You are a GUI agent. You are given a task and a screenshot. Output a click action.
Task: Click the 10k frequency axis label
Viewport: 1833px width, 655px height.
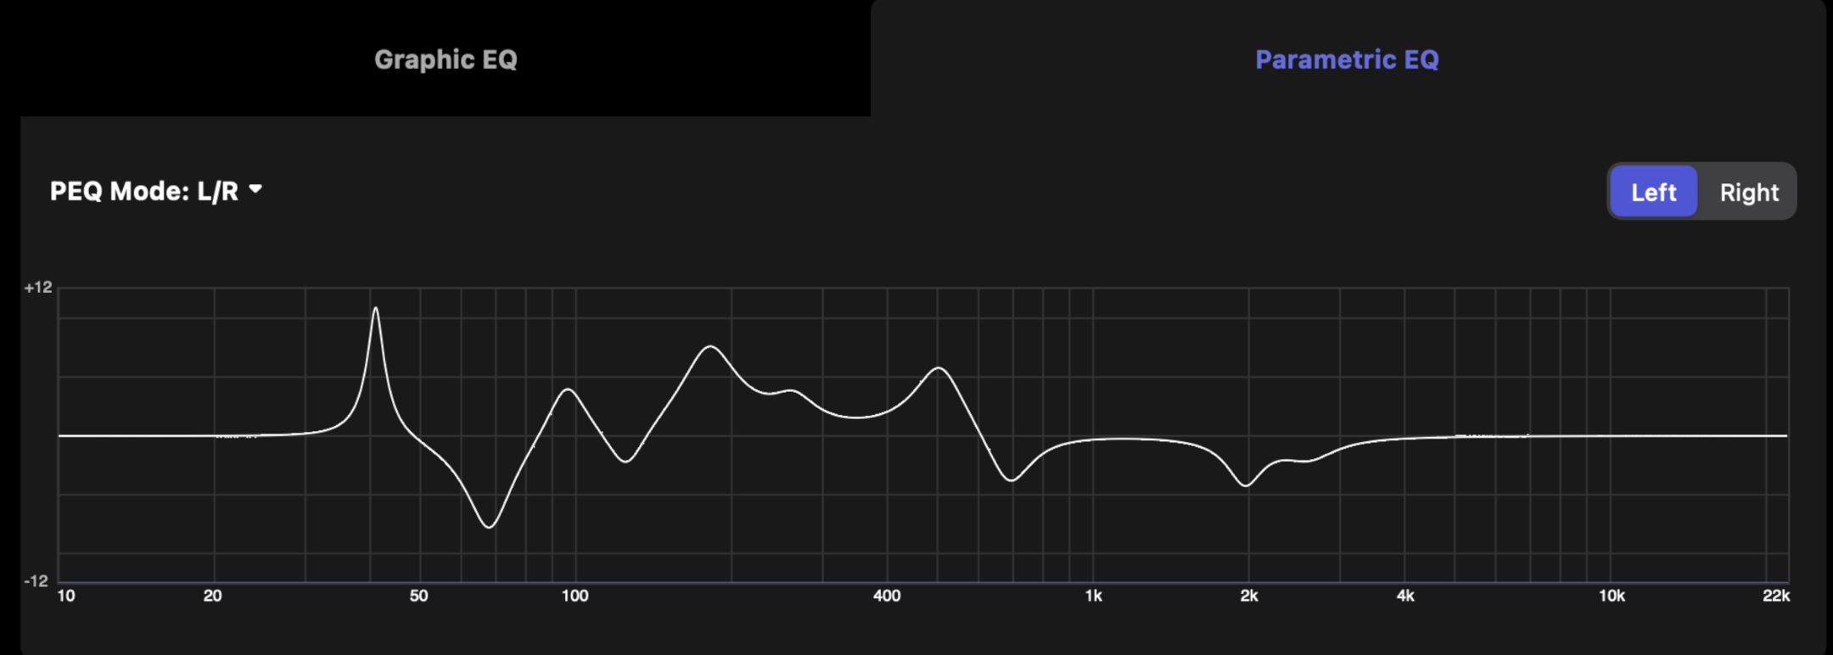1612,596
